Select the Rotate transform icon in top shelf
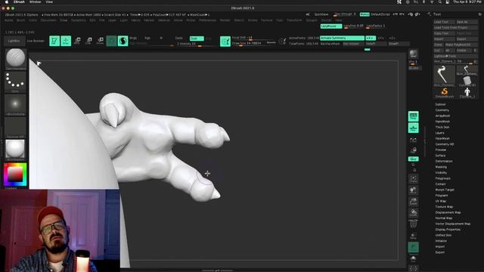The height and width of the screenshot is (272, 484). pyautogui.click(x=100, y=41)
